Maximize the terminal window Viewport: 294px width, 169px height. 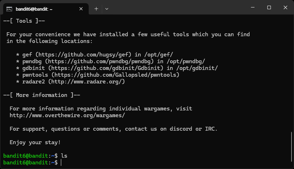pos(269,7)
